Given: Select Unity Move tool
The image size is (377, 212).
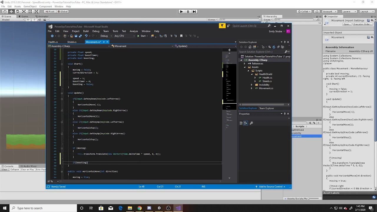Looking at the screenshot, I should pyautogui.click(x=11, y=11).
